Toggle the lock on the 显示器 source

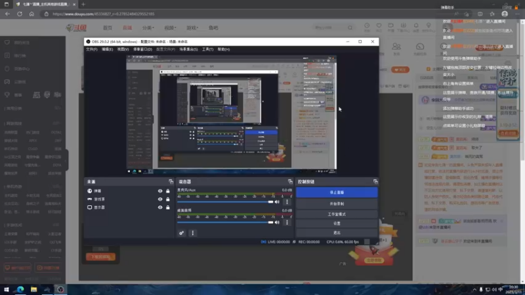pyautogui.click(x=168, y=207)
